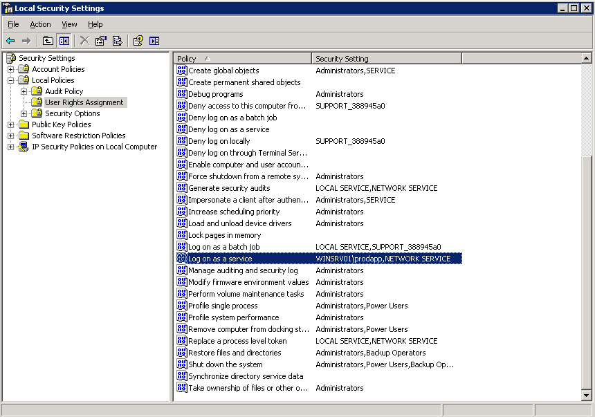
Task: Click the rightmost pane-view toolbar icon
Action: (154, 41)
